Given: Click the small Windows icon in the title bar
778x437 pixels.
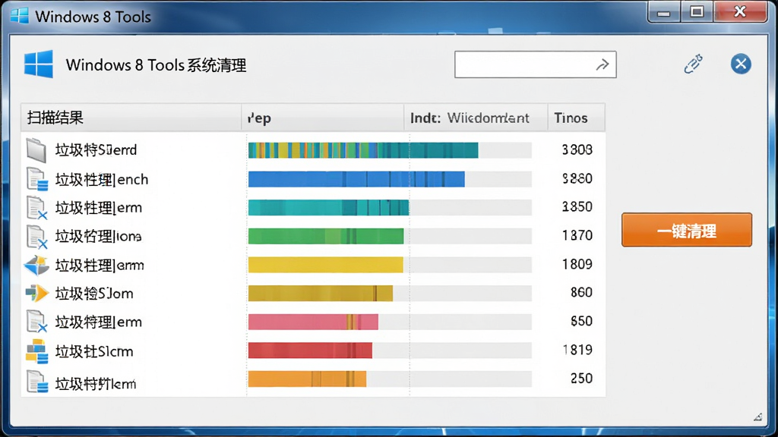Looking at the screenshot, I should pyautogui.click(x=19, y=15).
